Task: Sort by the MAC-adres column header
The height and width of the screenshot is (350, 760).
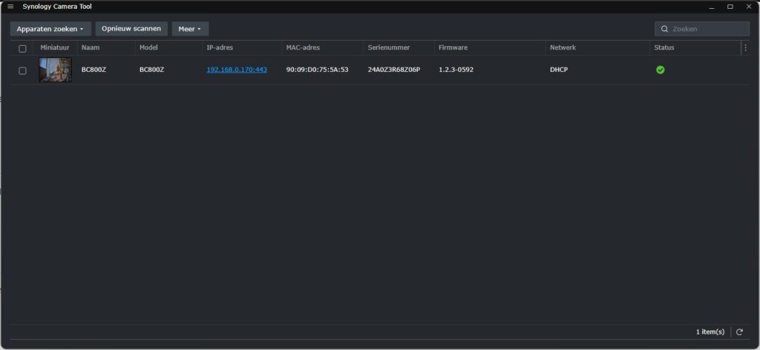Action: coord(303,48)
